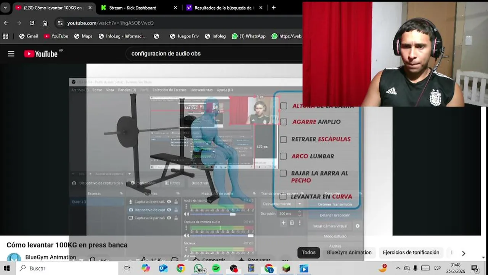488x275 pixels.
Task: Open a new browser tab
Action: (273, 8)
